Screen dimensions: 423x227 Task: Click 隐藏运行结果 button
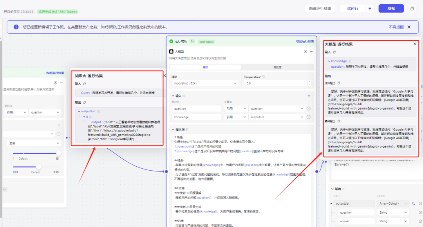tap(320, 9)
